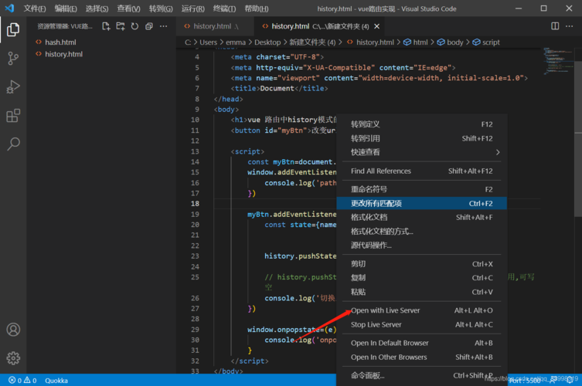582x386 pixels.
Task: Click line number 18 in gutter
Action: point(195,204)
